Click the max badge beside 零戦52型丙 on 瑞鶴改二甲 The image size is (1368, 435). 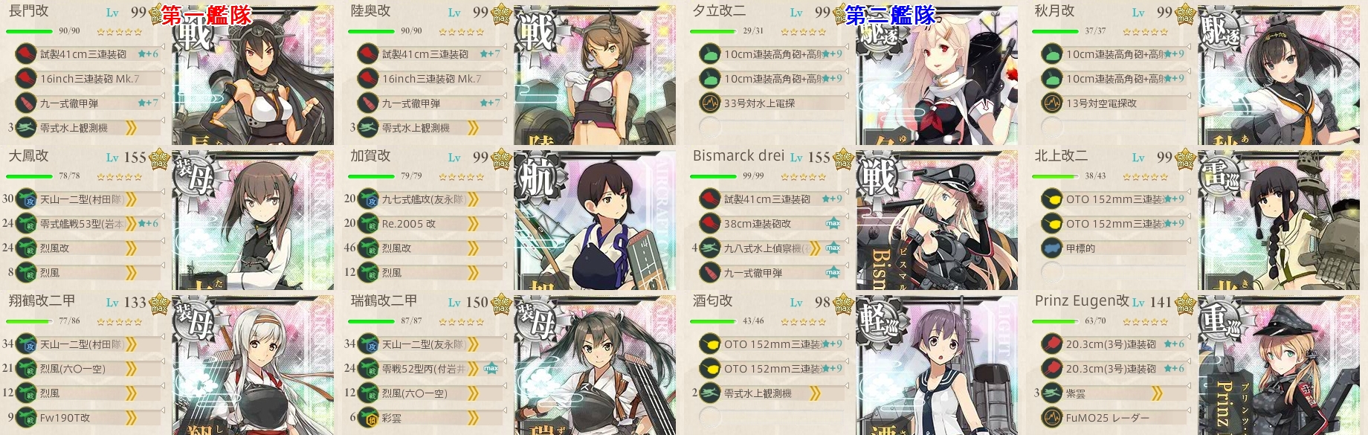tap(491, 368)
